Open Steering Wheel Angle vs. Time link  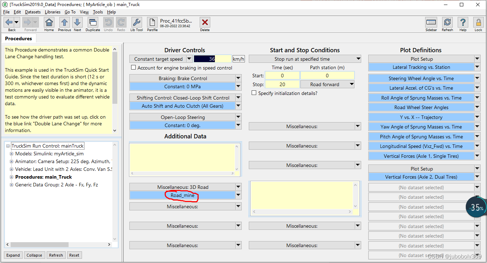tap(421, 78)
